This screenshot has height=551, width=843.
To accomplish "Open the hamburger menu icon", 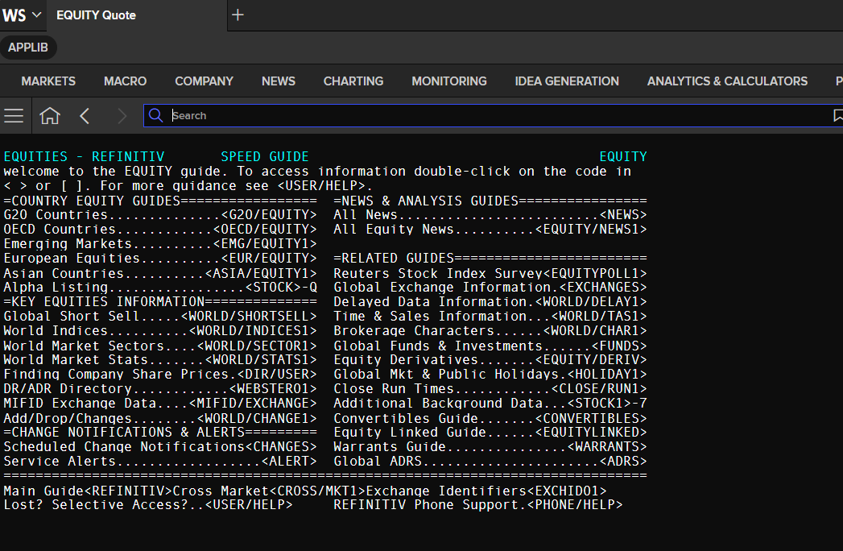I will pyautogui.click(x=14, y=116).
